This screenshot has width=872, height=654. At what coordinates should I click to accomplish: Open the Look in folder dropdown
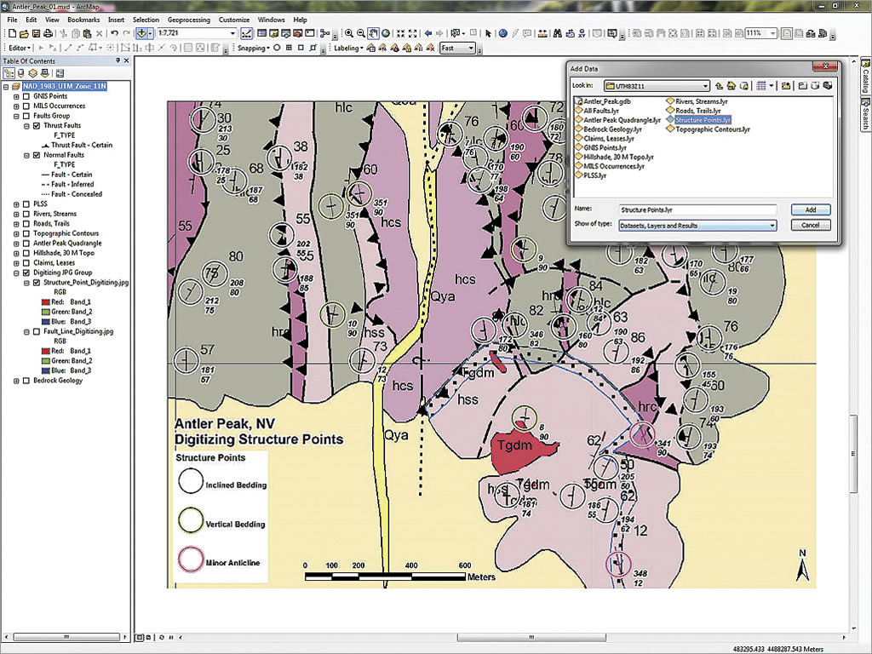(705, 86)
